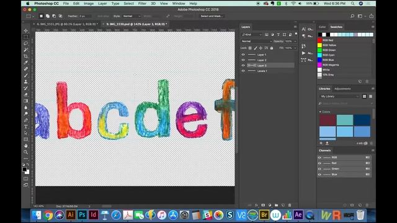The width and height of the screenshot is (397, 223).
Task: Select the Lasso tool
Action: point(26,43)
